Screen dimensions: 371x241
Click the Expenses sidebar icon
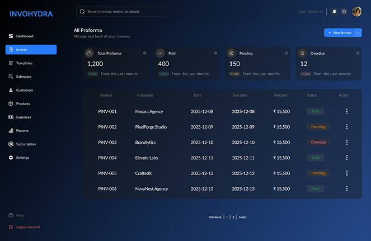11,117
